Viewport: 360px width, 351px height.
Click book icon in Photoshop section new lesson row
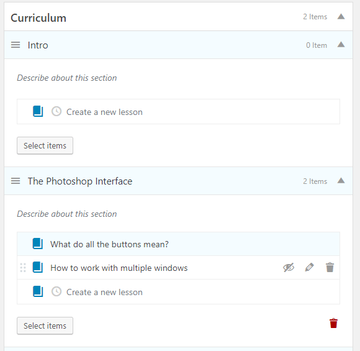[x=38, y=292]
